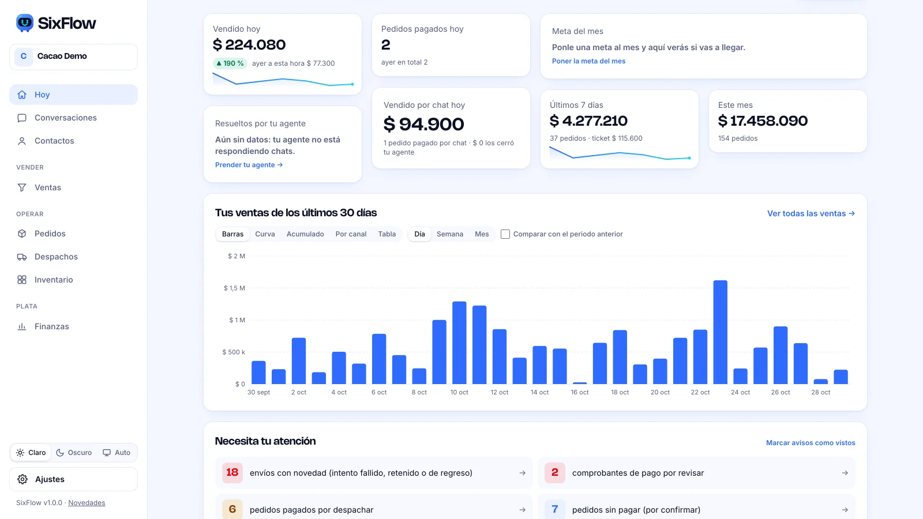Open the Cacao Demo workspace selector
Image resolution: width=923 pixels, height=519 pixels.
click(74, 57)
